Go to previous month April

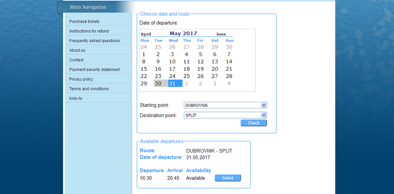[x=146, y=35]
